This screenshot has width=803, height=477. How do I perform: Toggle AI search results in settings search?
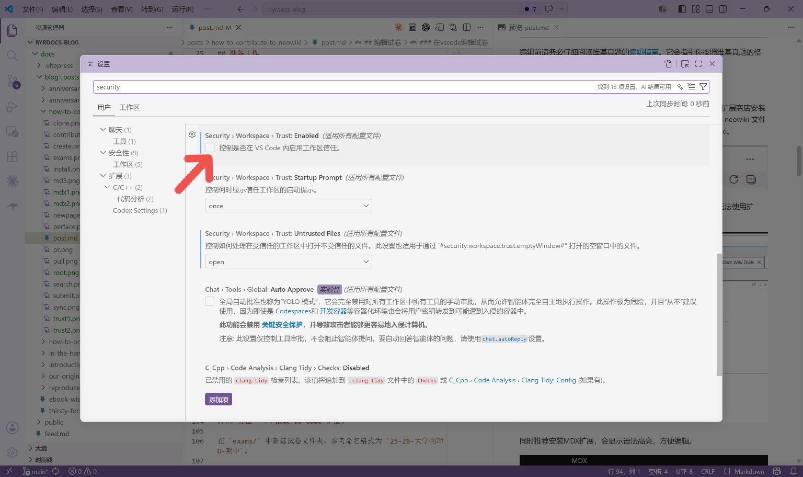(680, 87)
